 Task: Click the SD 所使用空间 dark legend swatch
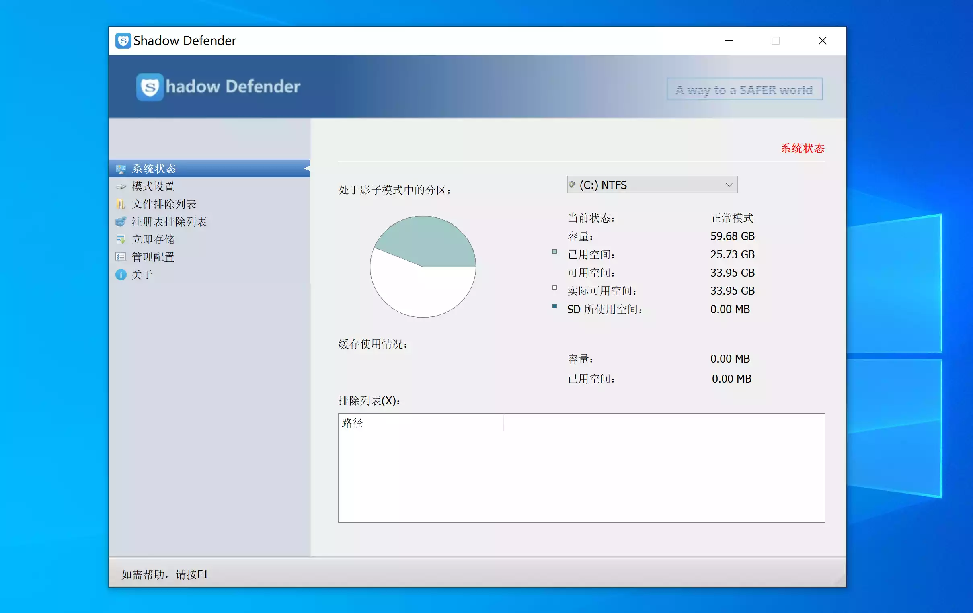pyautogui.click(x=555, y=306)
